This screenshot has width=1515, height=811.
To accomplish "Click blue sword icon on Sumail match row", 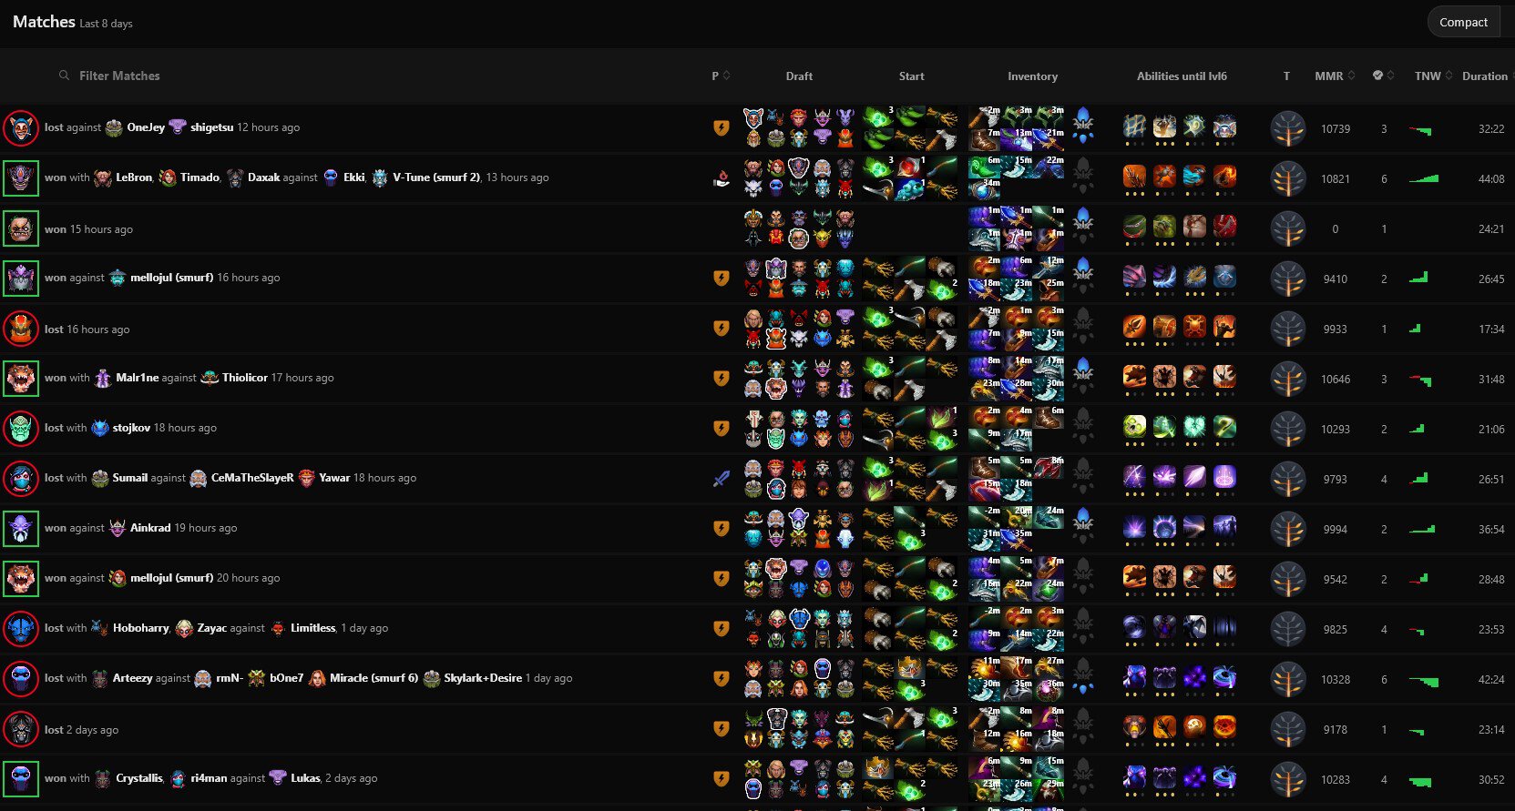I will 721,479.
